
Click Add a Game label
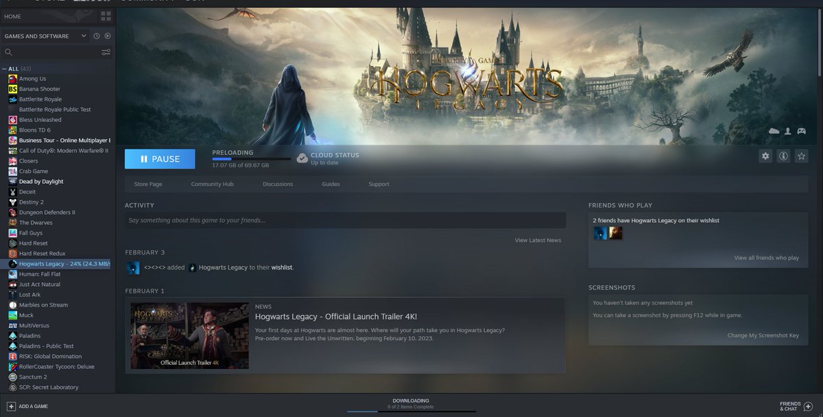click(x=34, y=407)
